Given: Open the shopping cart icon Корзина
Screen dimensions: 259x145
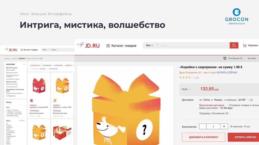Looking at the screenshot, I should tap(245, 46).
